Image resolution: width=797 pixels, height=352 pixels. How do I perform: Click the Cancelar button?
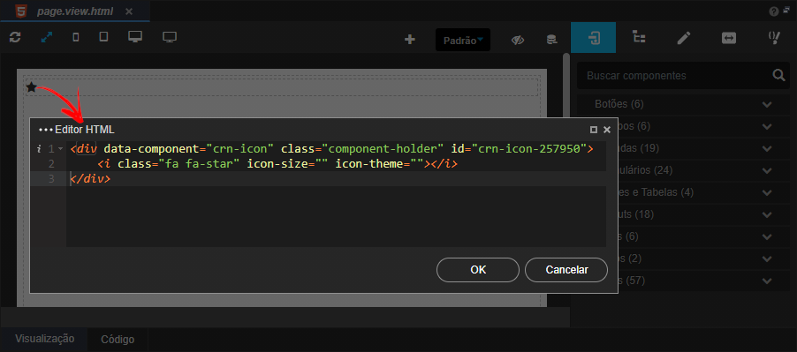pos(566,270)
